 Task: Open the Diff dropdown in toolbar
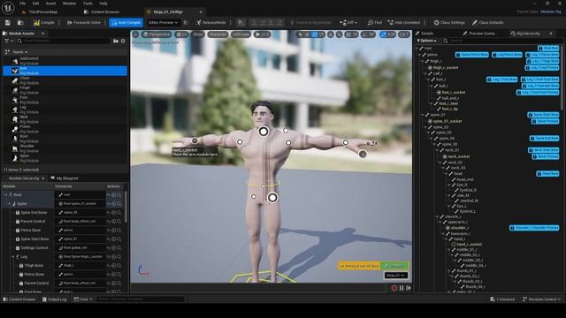point(348,23)
